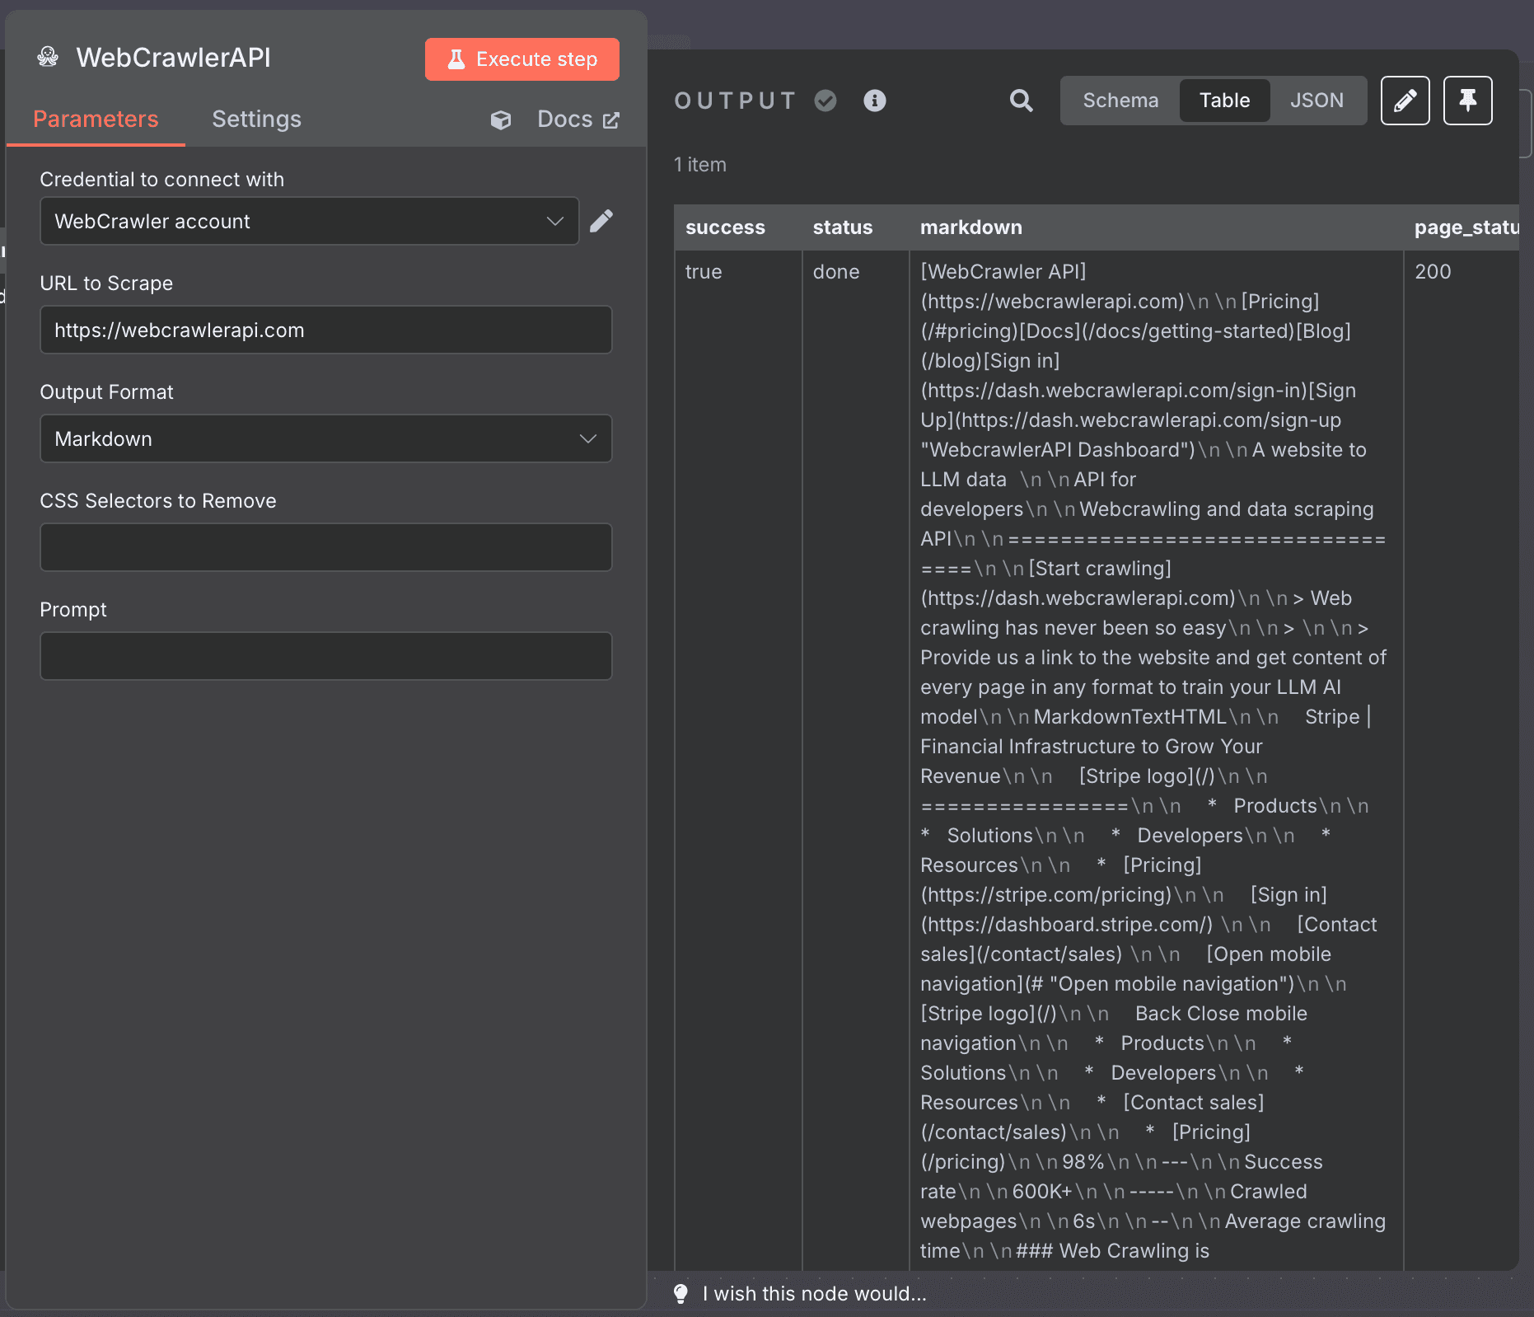Open the output search magnifier
Screen dimensions: 1534x1317
tap(1021, 101)
